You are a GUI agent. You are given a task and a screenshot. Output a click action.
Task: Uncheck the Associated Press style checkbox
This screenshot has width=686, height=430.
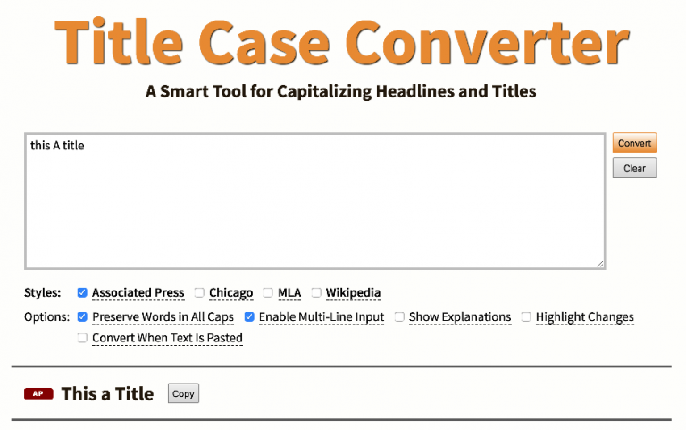coord(82,292)
